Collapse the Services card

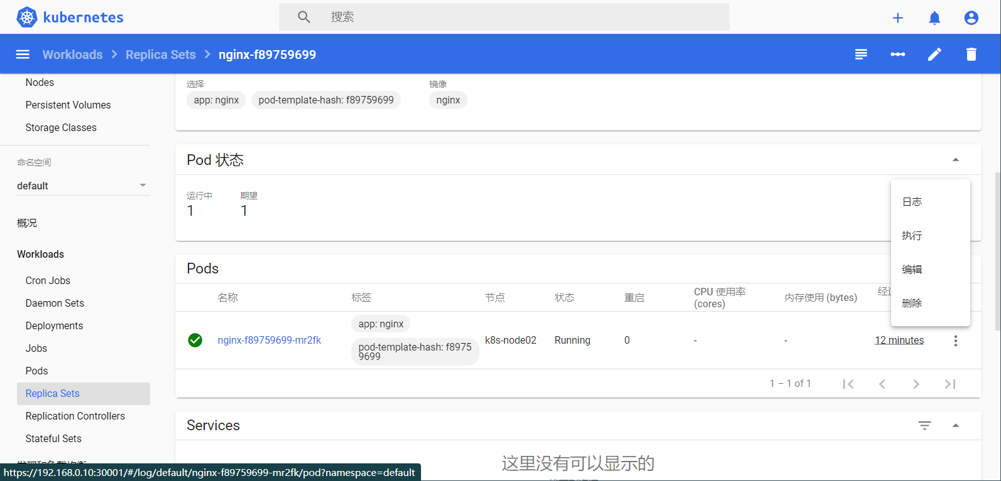click(956, 425)
